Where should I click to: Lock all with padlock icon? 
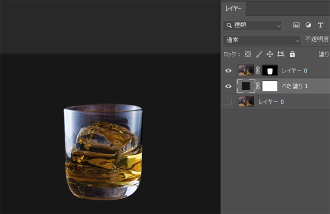coord(292,54)
